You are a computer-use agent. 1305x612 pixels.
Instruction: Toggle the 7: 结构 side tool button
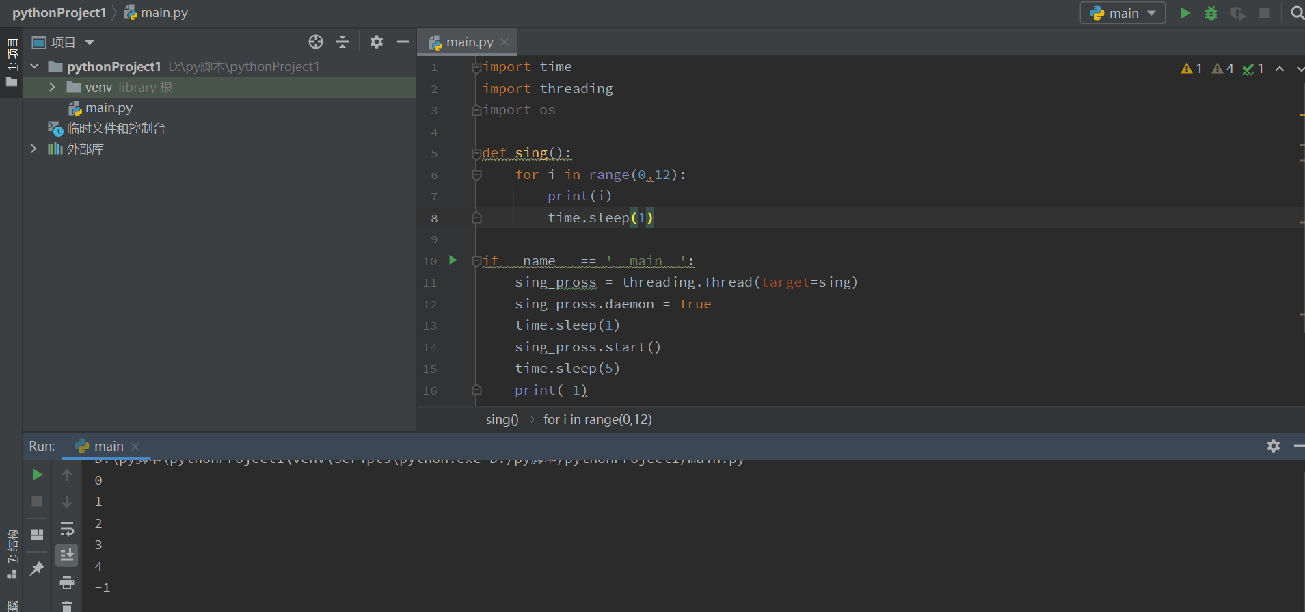pyautogui.click(x=11, y=554)
